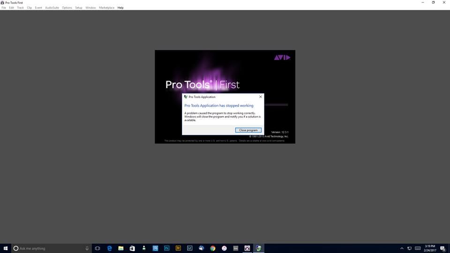Open the touch keyboard tray icon

pos(418,248)
